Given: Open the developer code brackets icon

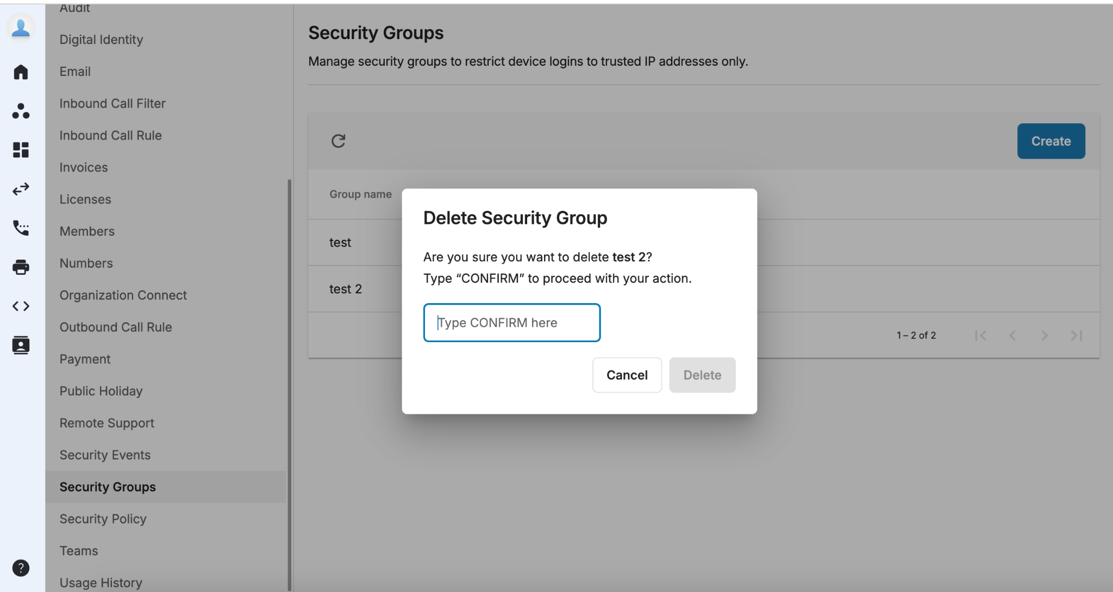Looking at the screenshot, I should (x=21, y=306).
